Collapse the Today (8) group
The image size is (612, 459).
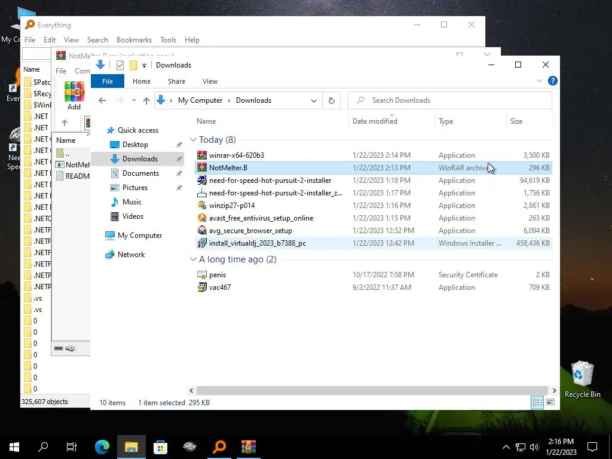(x=193, y=140)
